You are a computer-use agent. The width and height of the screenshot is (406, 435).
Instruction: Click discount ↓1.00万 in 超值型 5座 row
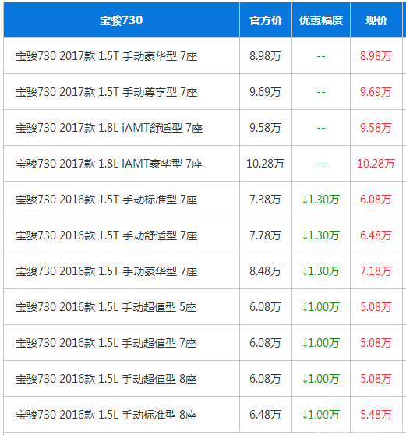coord(321,307)
